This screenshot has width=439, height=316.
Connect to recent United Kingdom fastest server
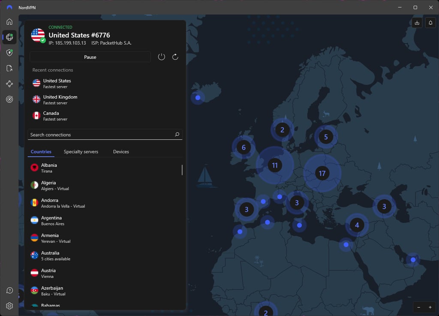pos(105,99)
